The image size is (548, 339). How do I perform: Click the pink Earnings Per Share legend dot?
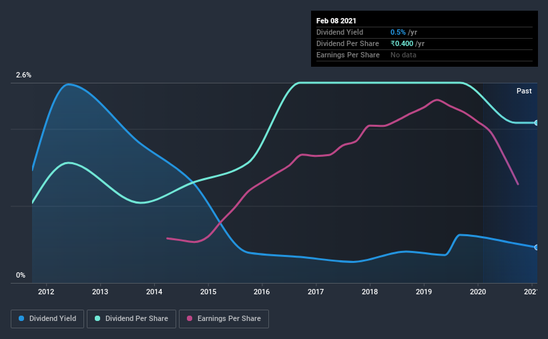click(x=190, y=318)
